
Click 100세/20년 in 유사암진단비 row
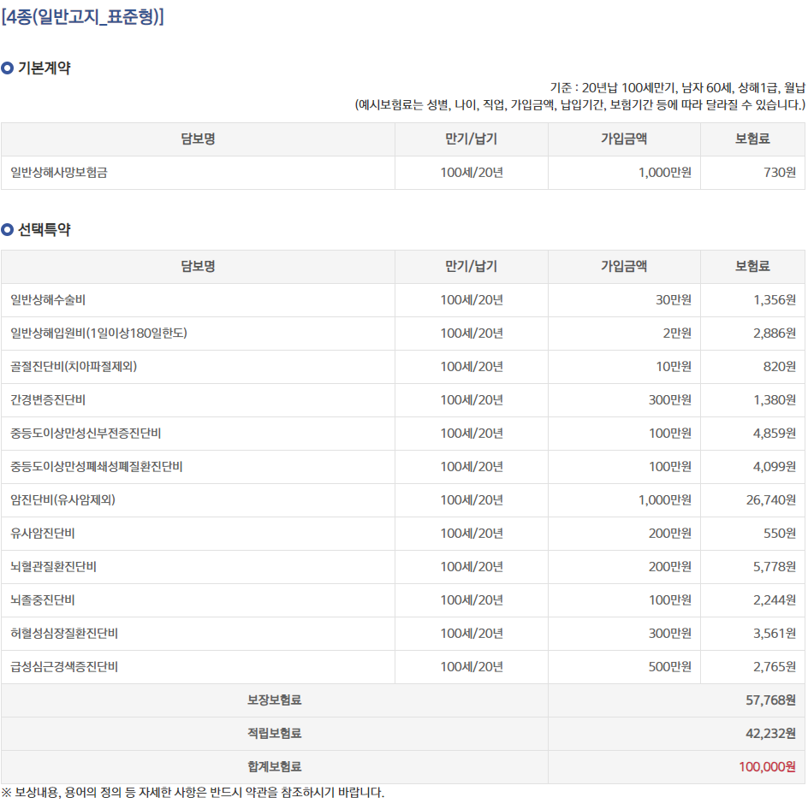point(472,533)
